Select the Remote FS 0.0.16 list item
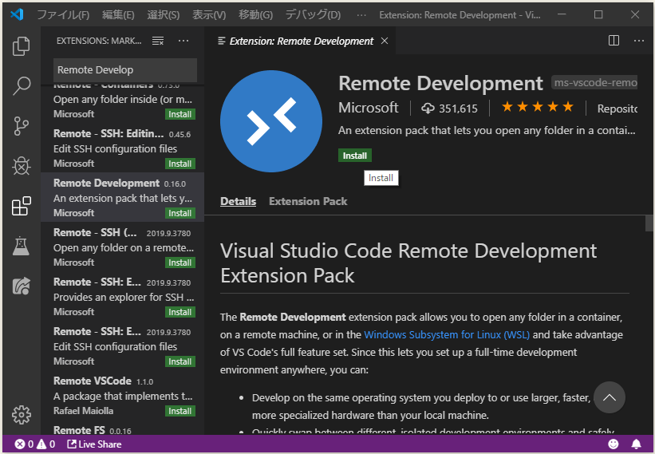The width and height of the screenshot is (655, 454). pos(122,428)
